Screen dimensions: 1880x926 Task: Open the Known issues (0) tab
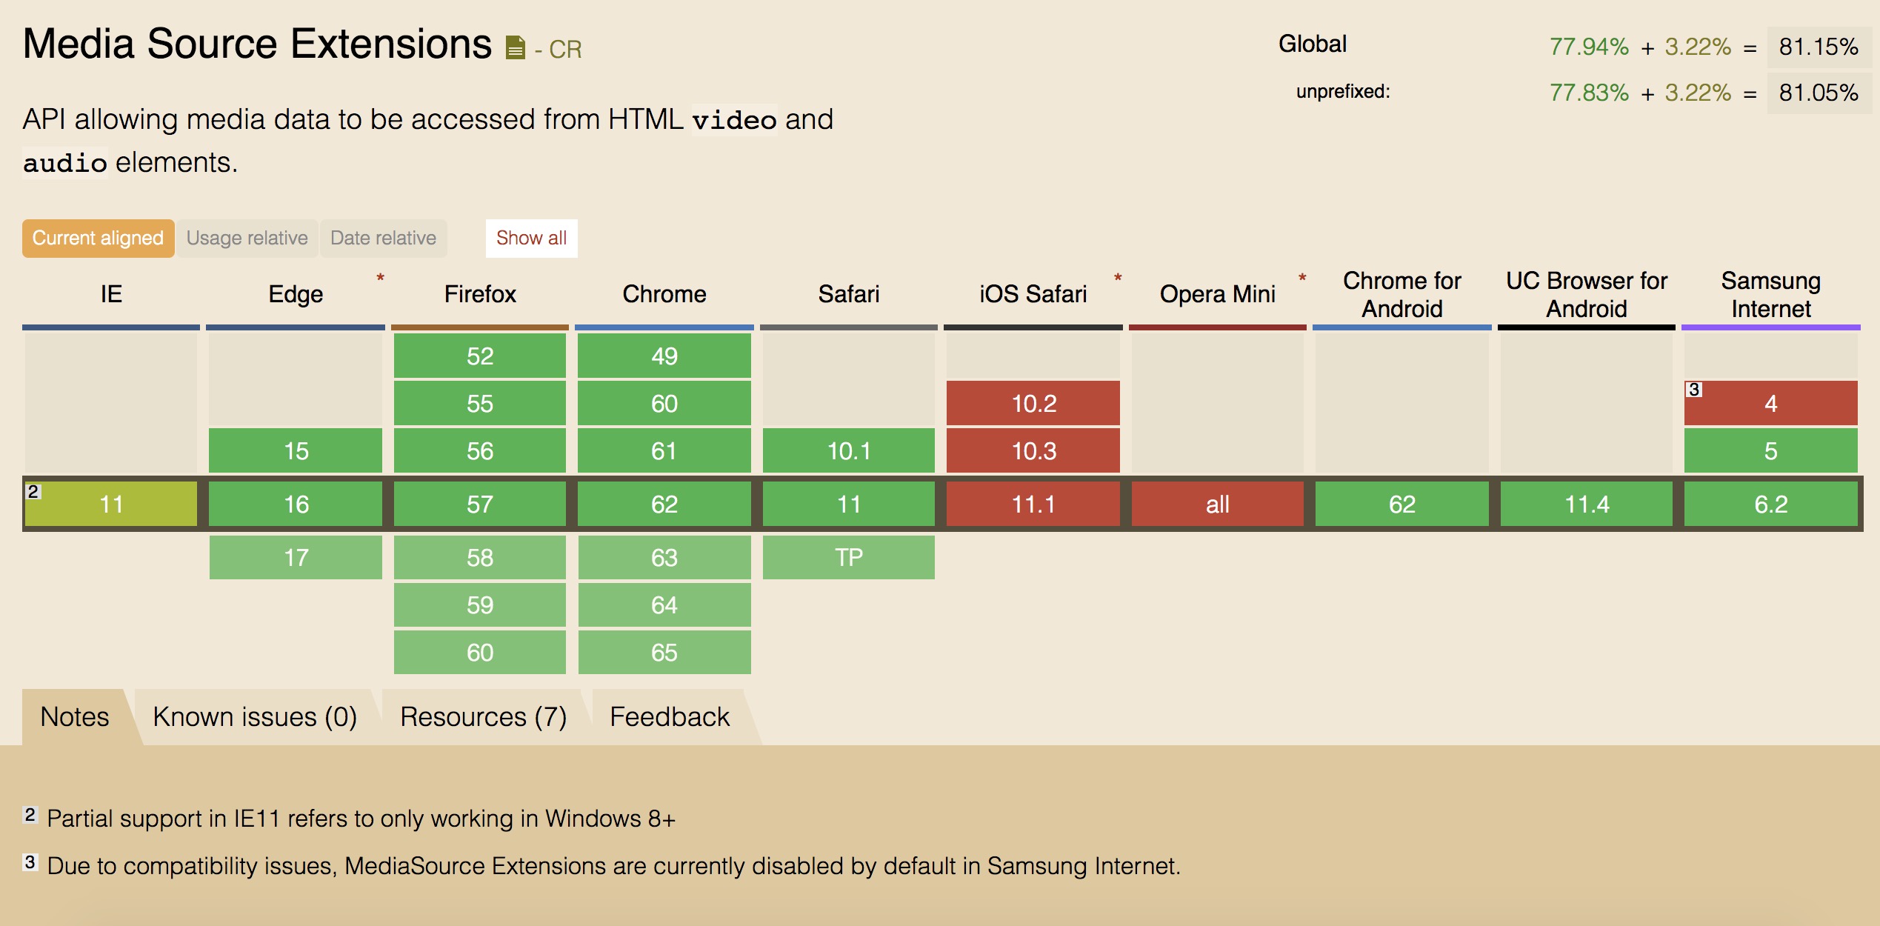[255, 717]
